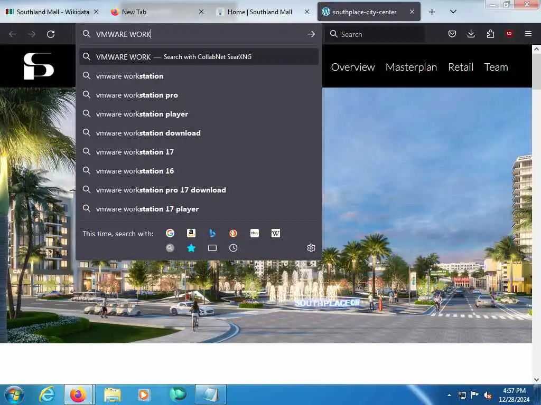Select the "vmware workstation player" suggestion
This screenshot has height=405, width=541.
point(199,114)
